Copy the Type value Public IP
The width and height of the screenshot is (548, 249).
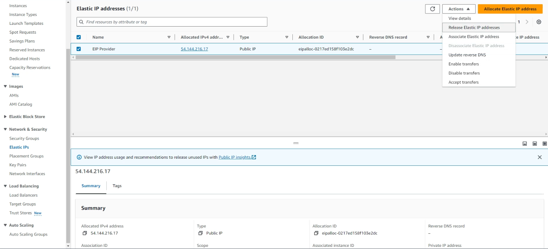point(201,233)
